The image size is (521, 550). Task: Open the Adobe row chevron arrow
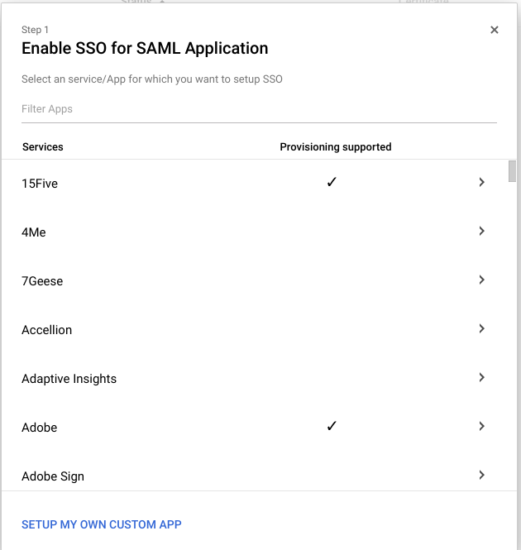click(x=481, y=426)
